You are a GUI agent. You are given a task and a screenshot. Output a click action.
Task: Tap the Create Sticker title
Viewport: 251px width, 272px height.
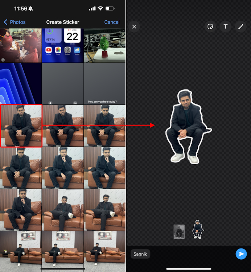63,22
